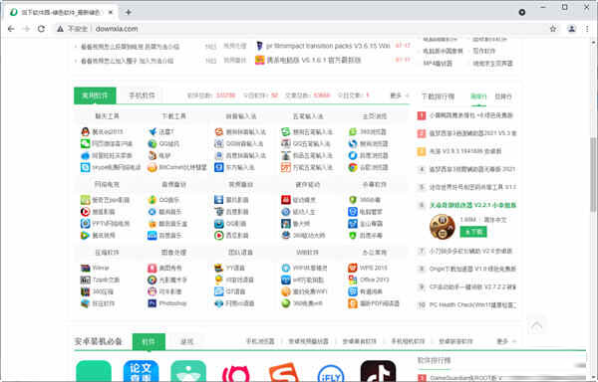This screenshot has width=598, height=382.
Task: Click the scroll-to-top arrow button
Action: click(536, 325)
